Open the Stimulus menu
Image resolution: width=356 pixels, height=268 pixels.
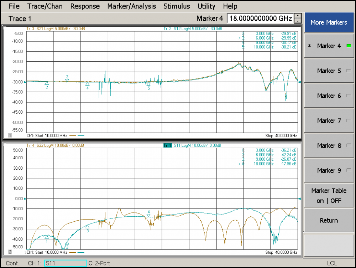177,6
